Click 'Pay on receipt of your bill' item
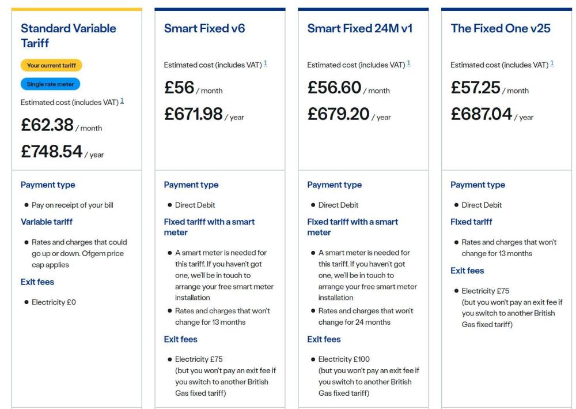This screenshot has height=409, width=576. tap(73, 205)
